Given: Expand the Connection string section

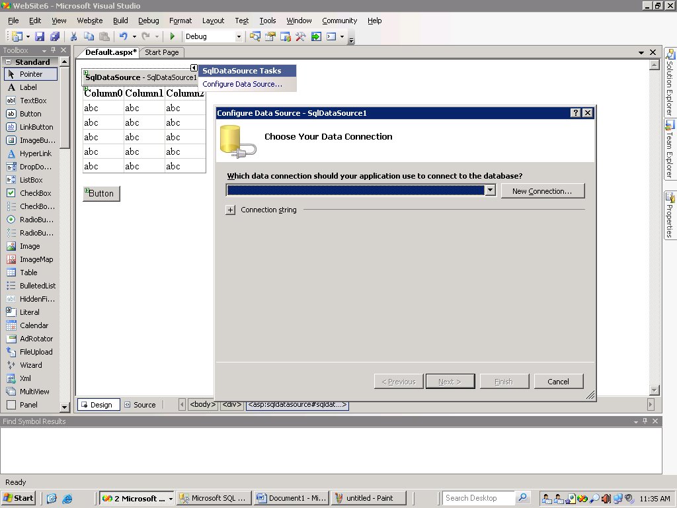Looking at the screenshot, I should click(231, 210).
